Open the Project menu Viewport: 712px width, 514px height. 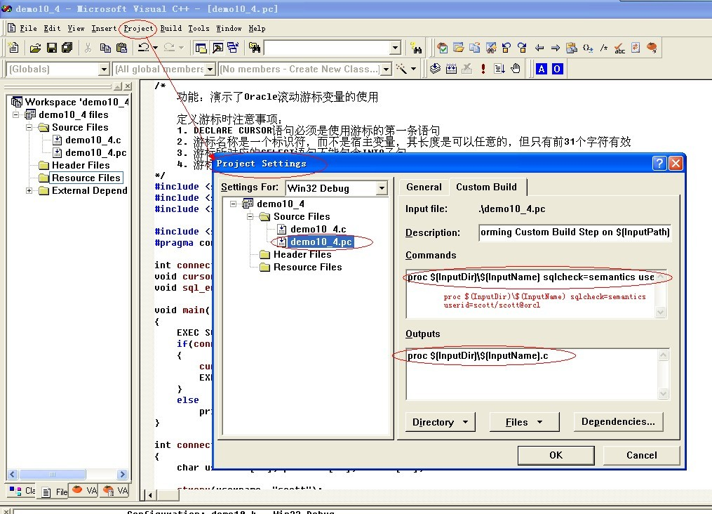[x=138, y=28]
